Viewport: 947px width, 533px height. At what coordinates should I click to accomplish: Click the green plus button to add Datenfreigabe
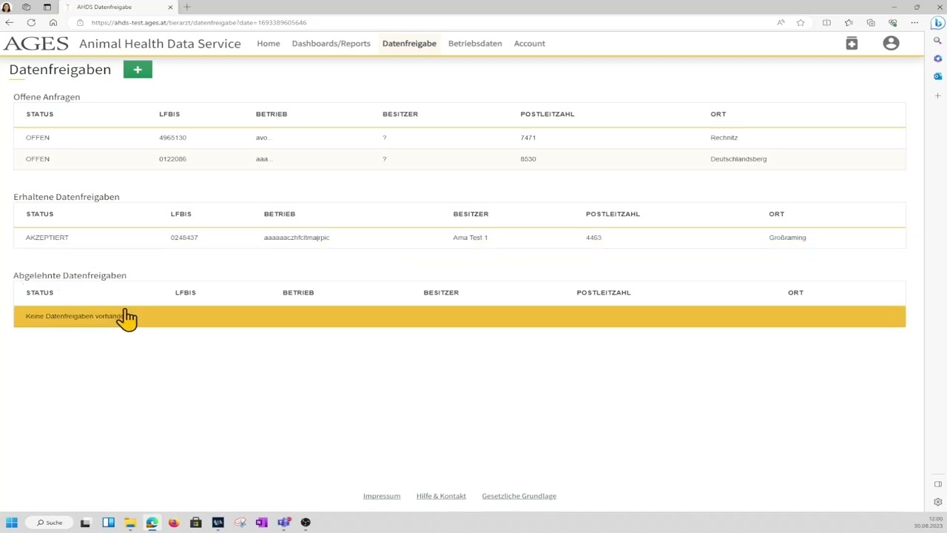(138, 70)
